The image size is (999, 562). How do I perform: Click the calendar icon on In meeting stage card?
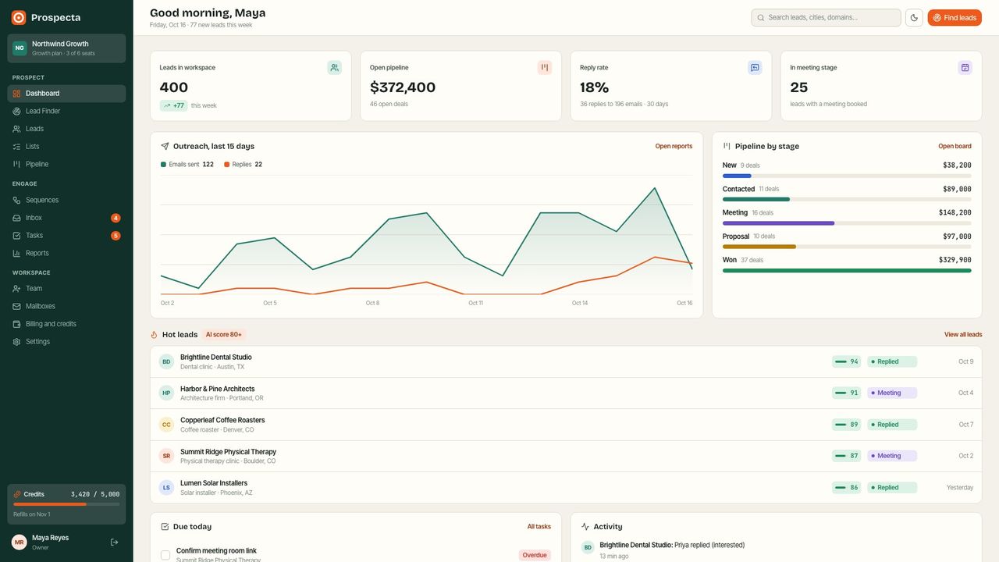(965, 68)
